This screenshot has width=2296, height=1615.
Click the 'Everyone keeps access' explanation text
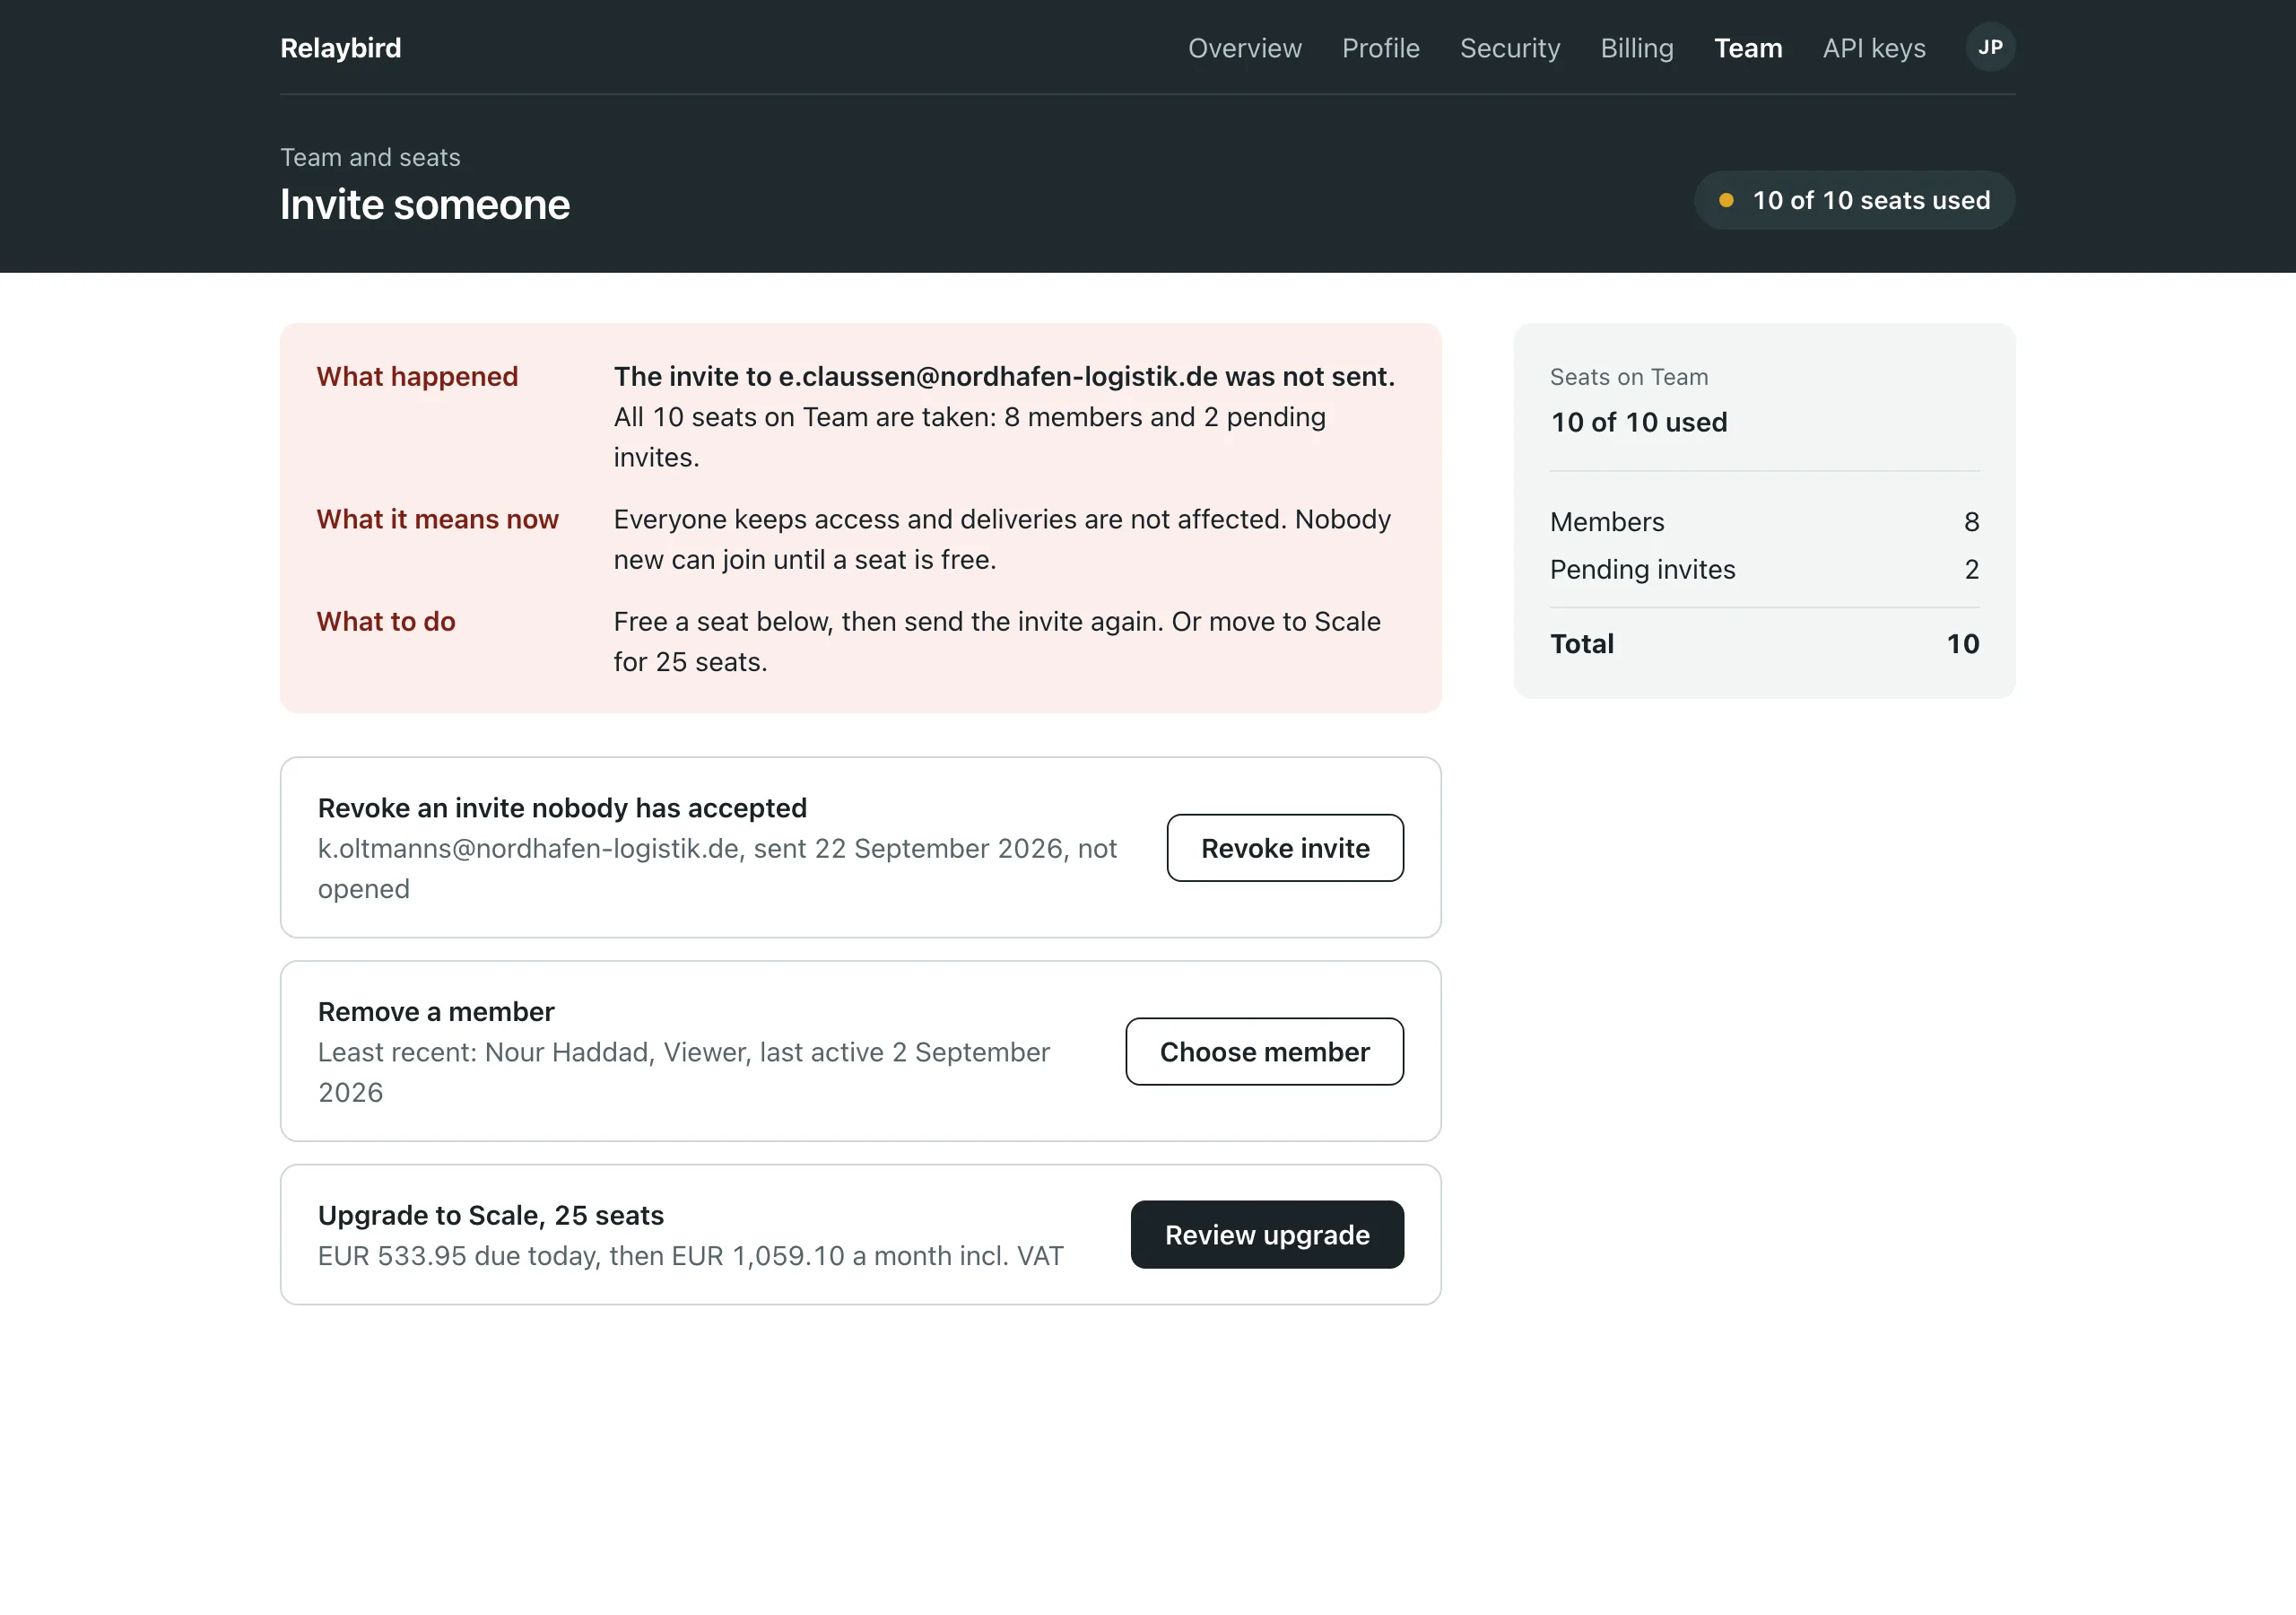click(1002, 539)
